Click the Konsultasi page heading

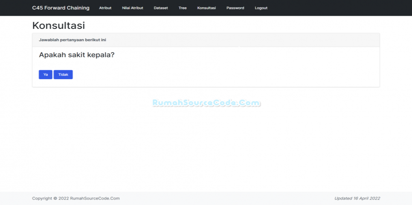coord(58,26)
